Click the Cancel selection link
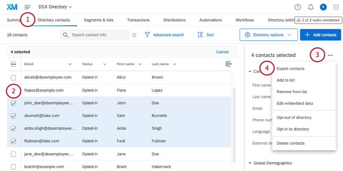Viewport: 343px width, 171px height. [x=222, y=52]
